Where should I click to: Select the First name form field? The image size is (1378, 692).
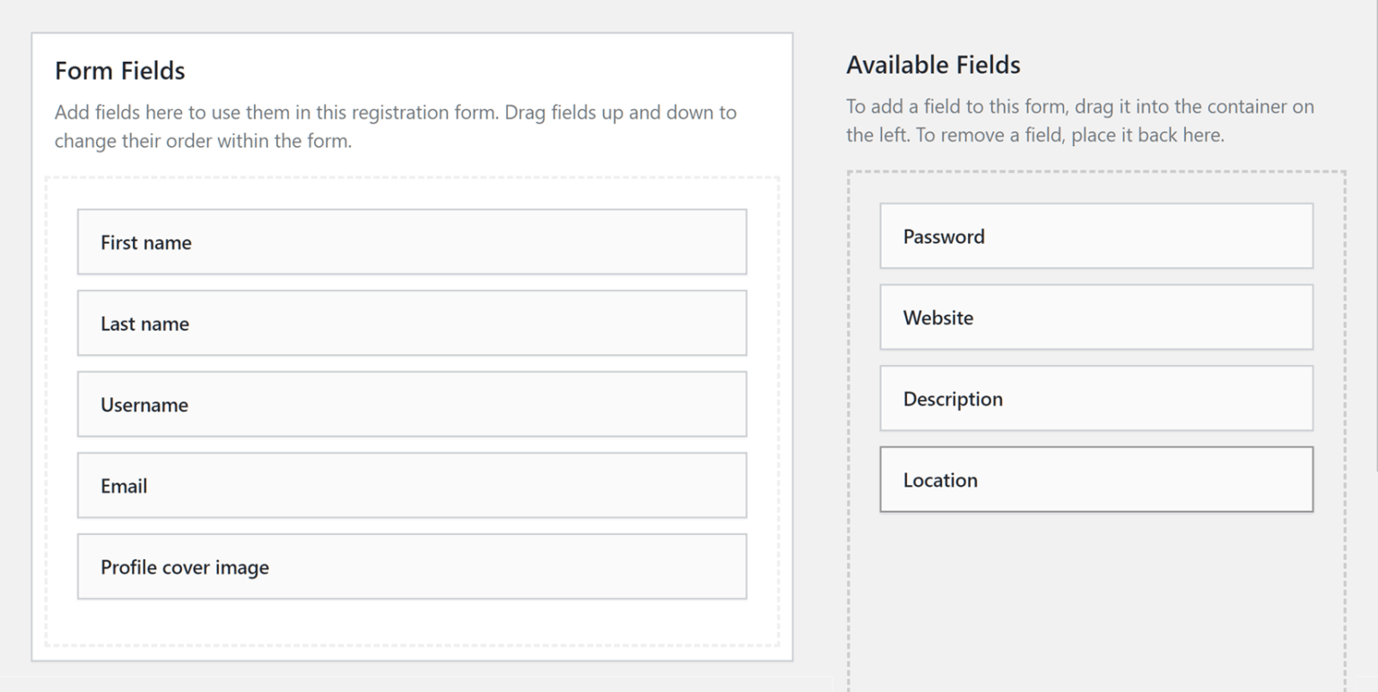pyautogui.click(x=412, y=242)
